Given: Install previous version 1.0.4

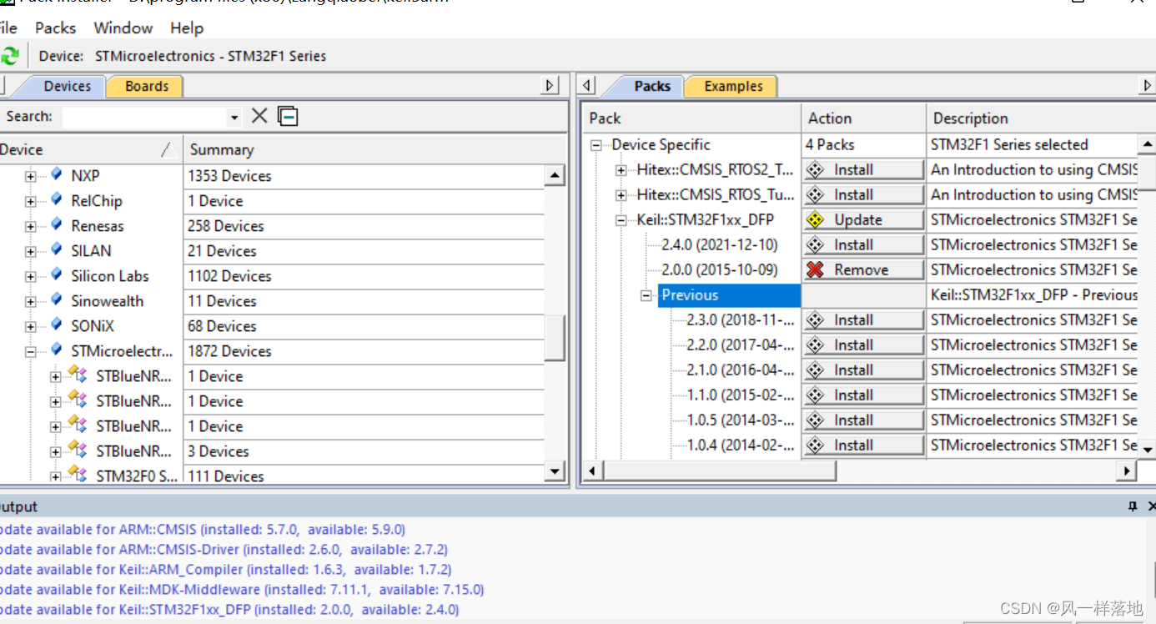Looking at the screenshot, I should (x=863, y=445).
